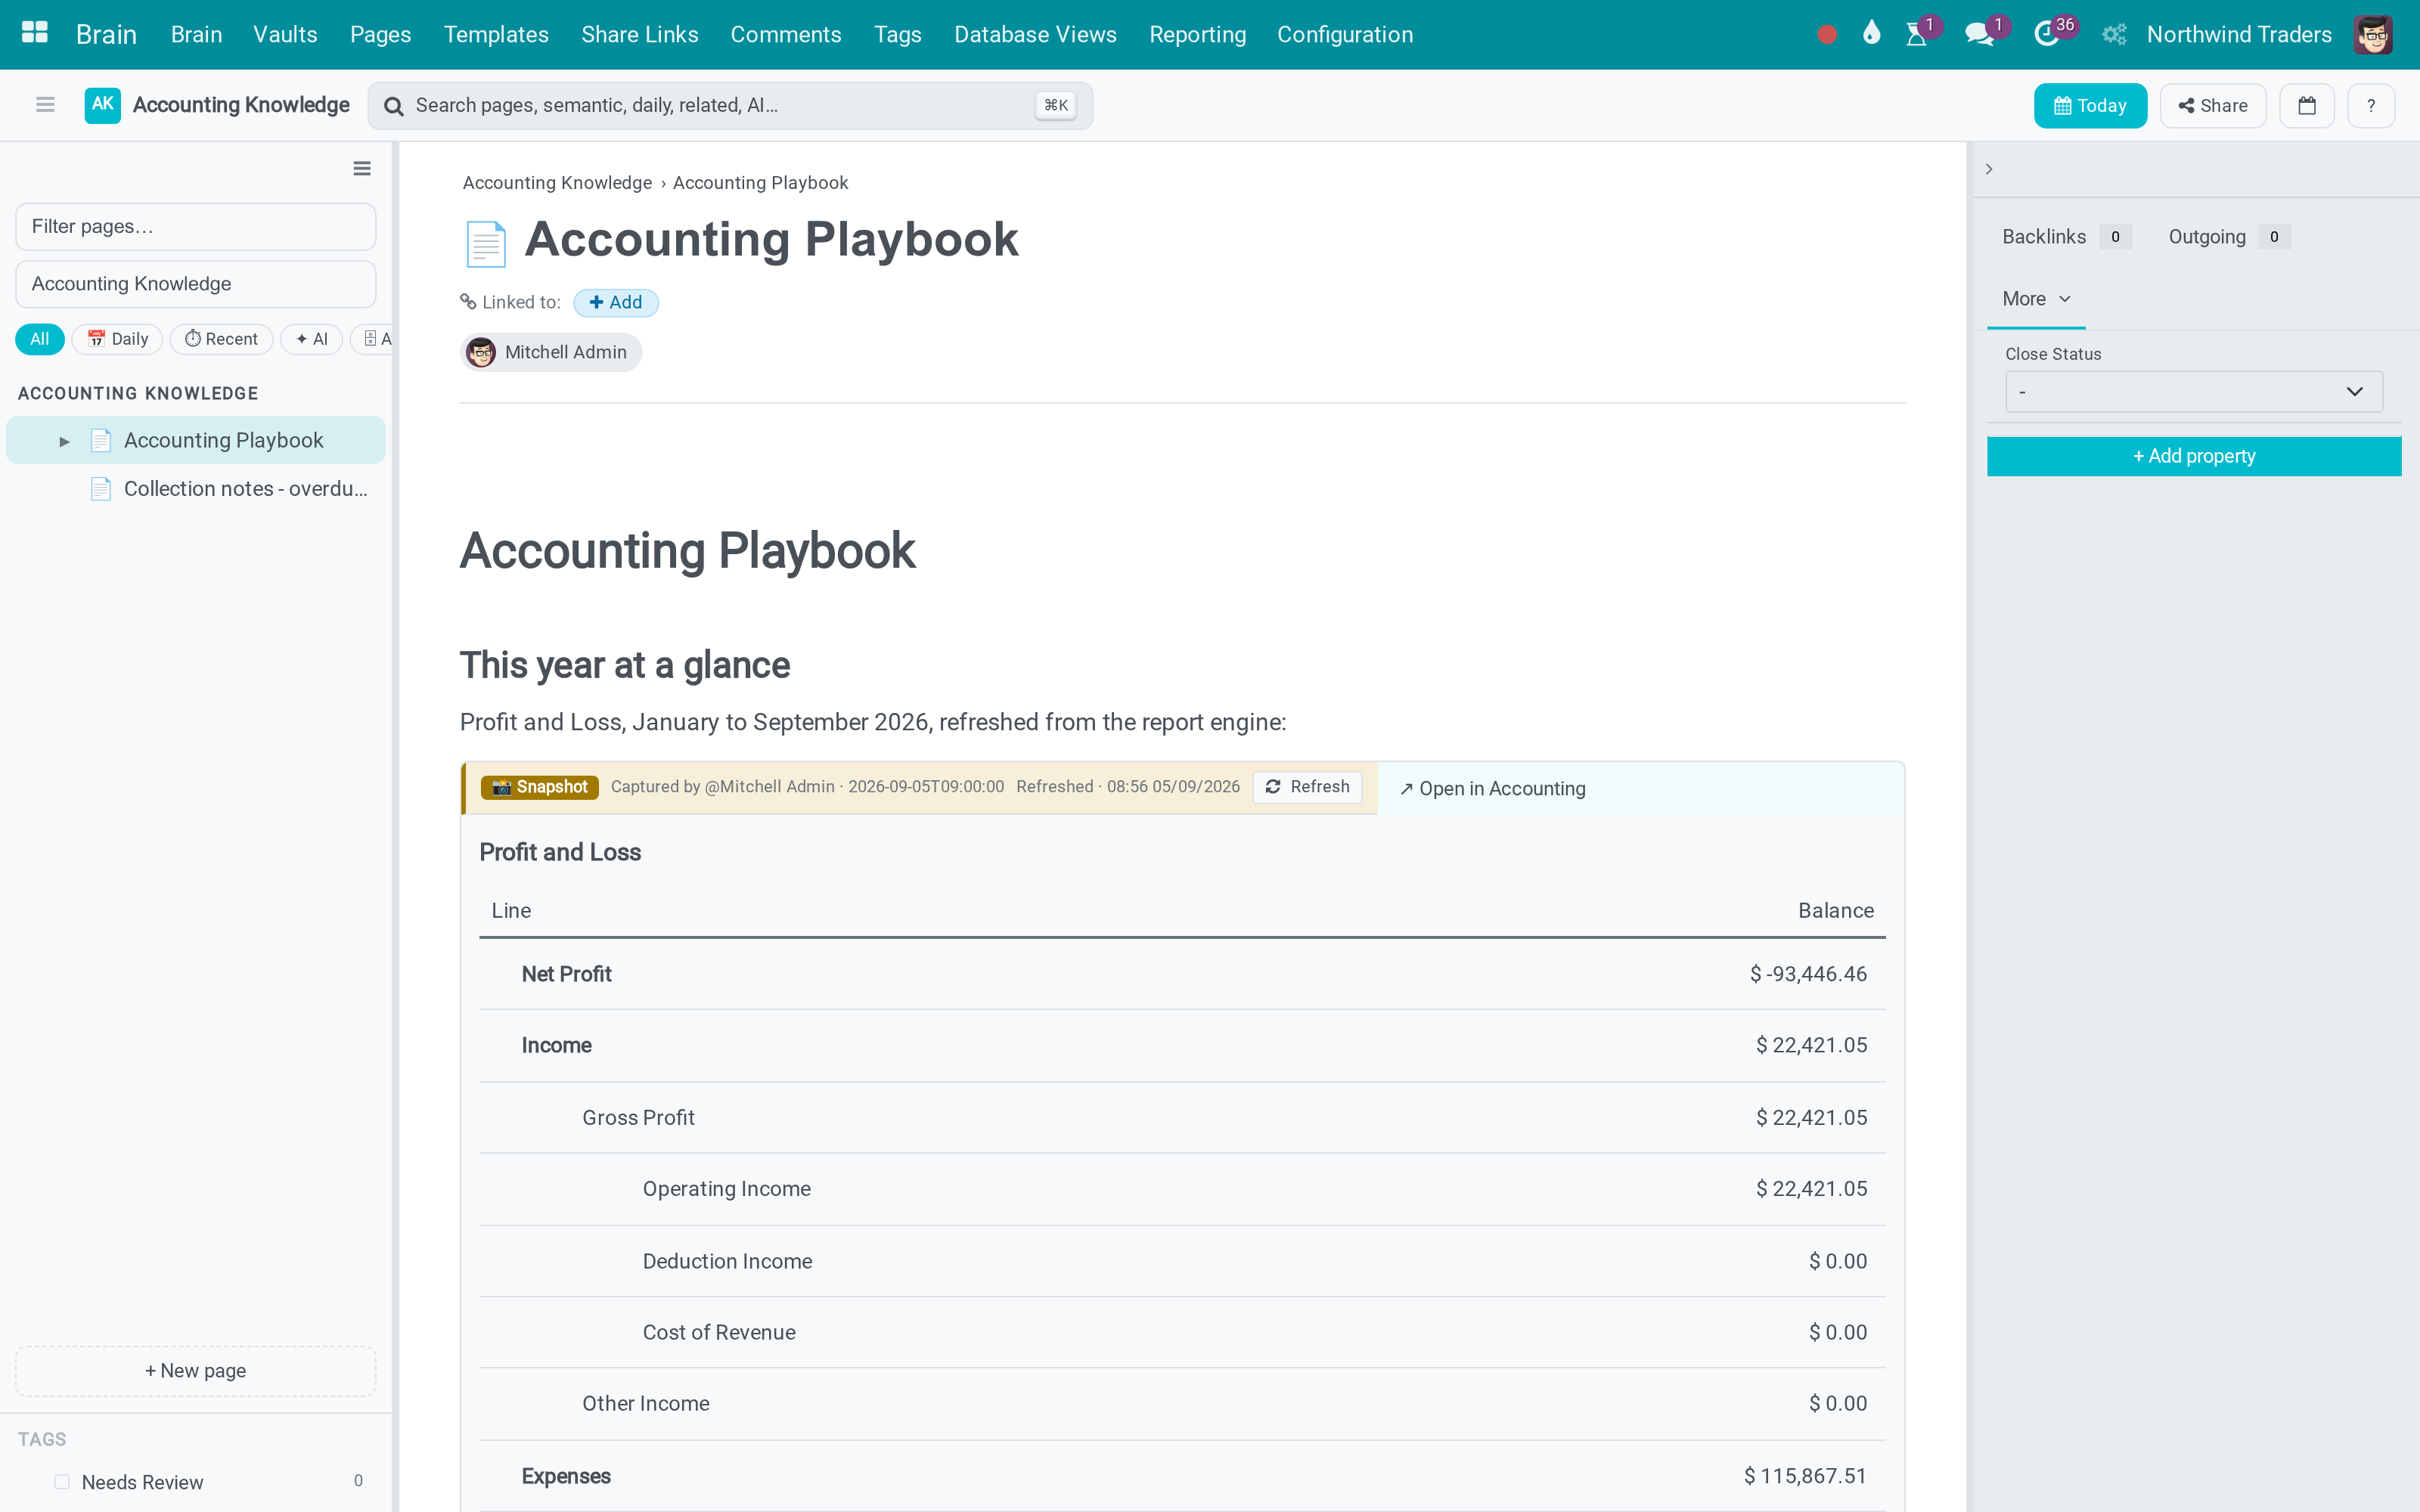Open in Accounting link
The width and height of the screenshot is (2420, 1512).
pyautogui.click(x=1491, y=789)
